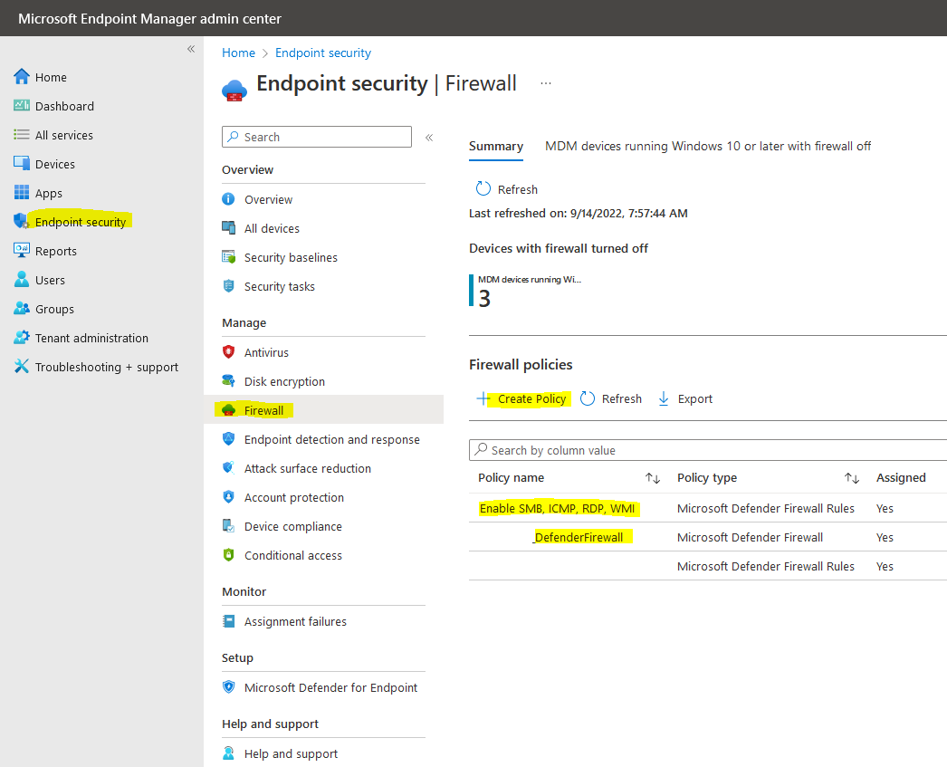
Task: Open Enable SMB, ICMP, RDP, WMI policy
Action: tap(558, 508)
